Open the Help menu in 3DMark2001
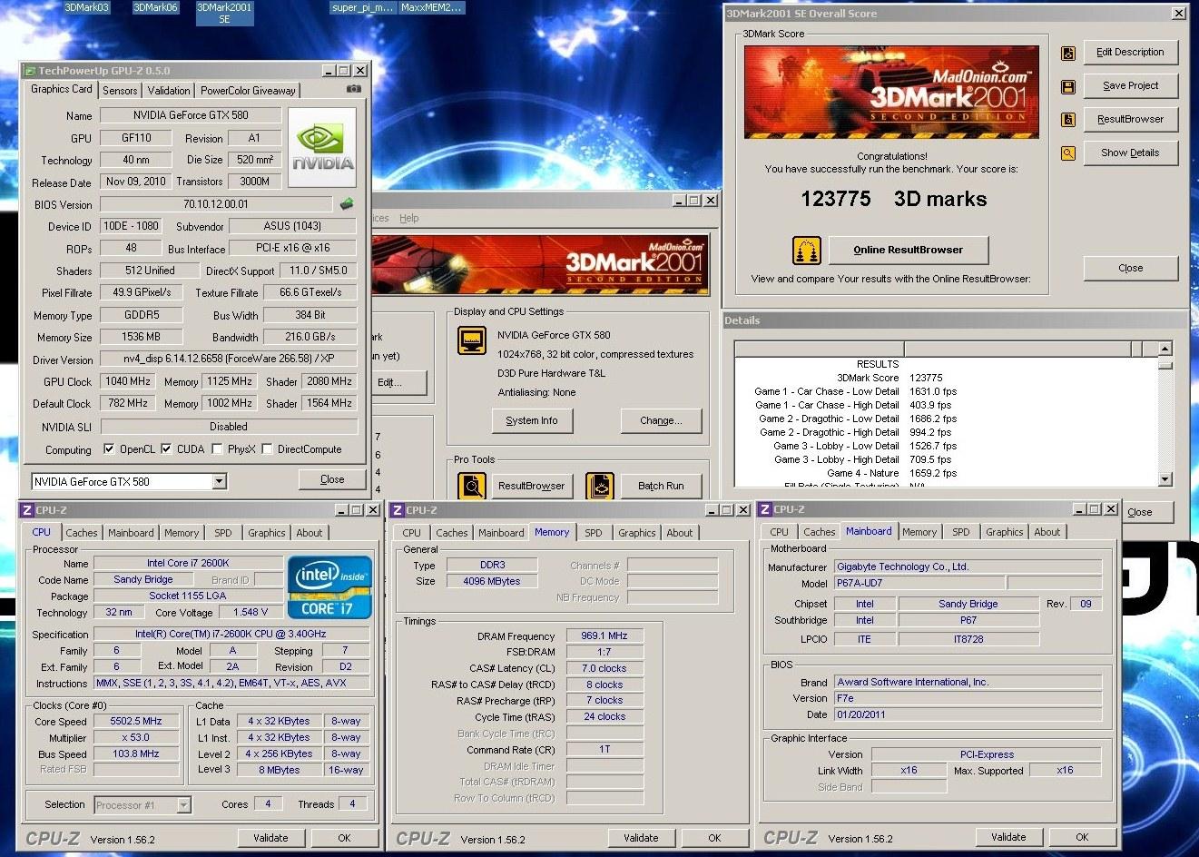The image size is (1199, 857). pyautogui.click(x=409, y=218)
